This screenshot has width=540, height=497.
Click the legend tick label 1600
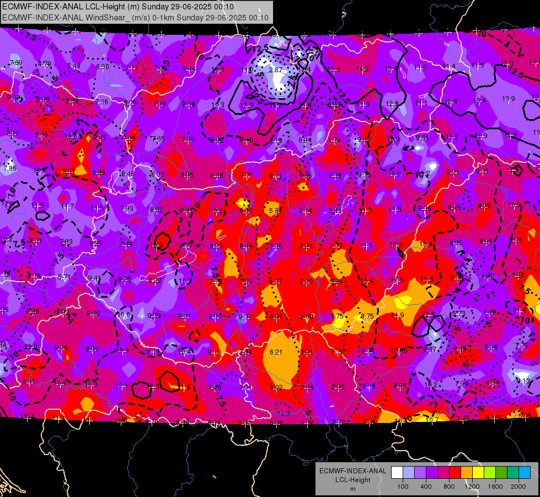pyautogui.click(x=495, y=487)
